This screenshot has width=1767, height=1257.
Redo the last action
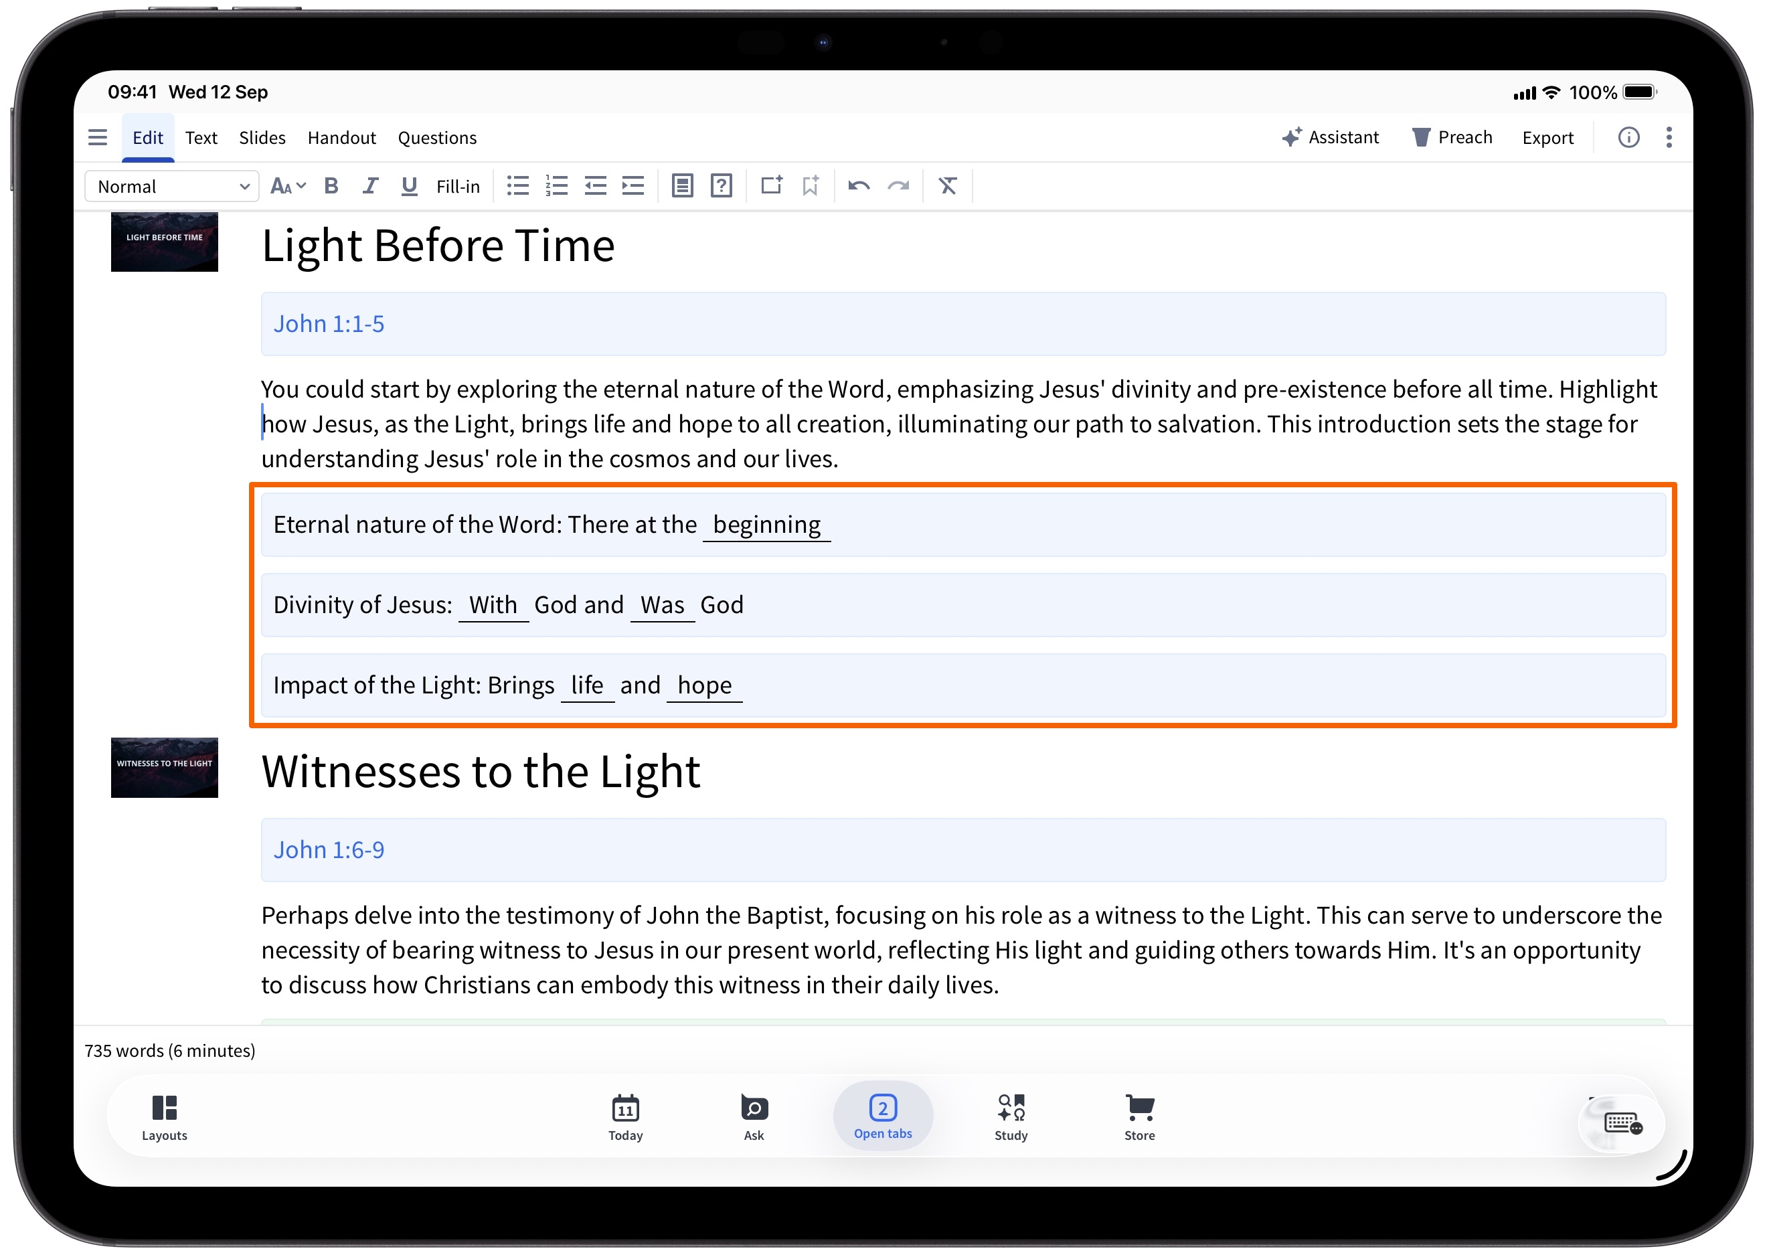898,186
